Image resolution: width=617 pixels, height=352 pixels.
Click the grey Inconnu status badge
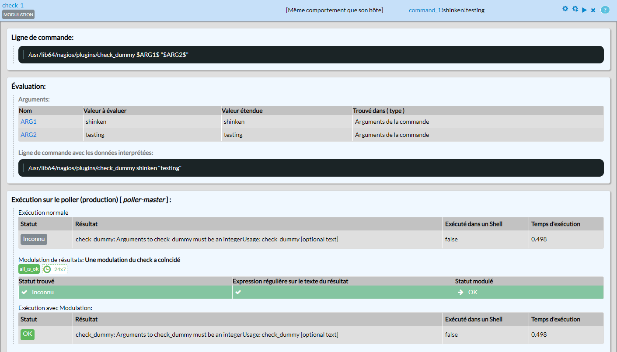coord(34,239)
